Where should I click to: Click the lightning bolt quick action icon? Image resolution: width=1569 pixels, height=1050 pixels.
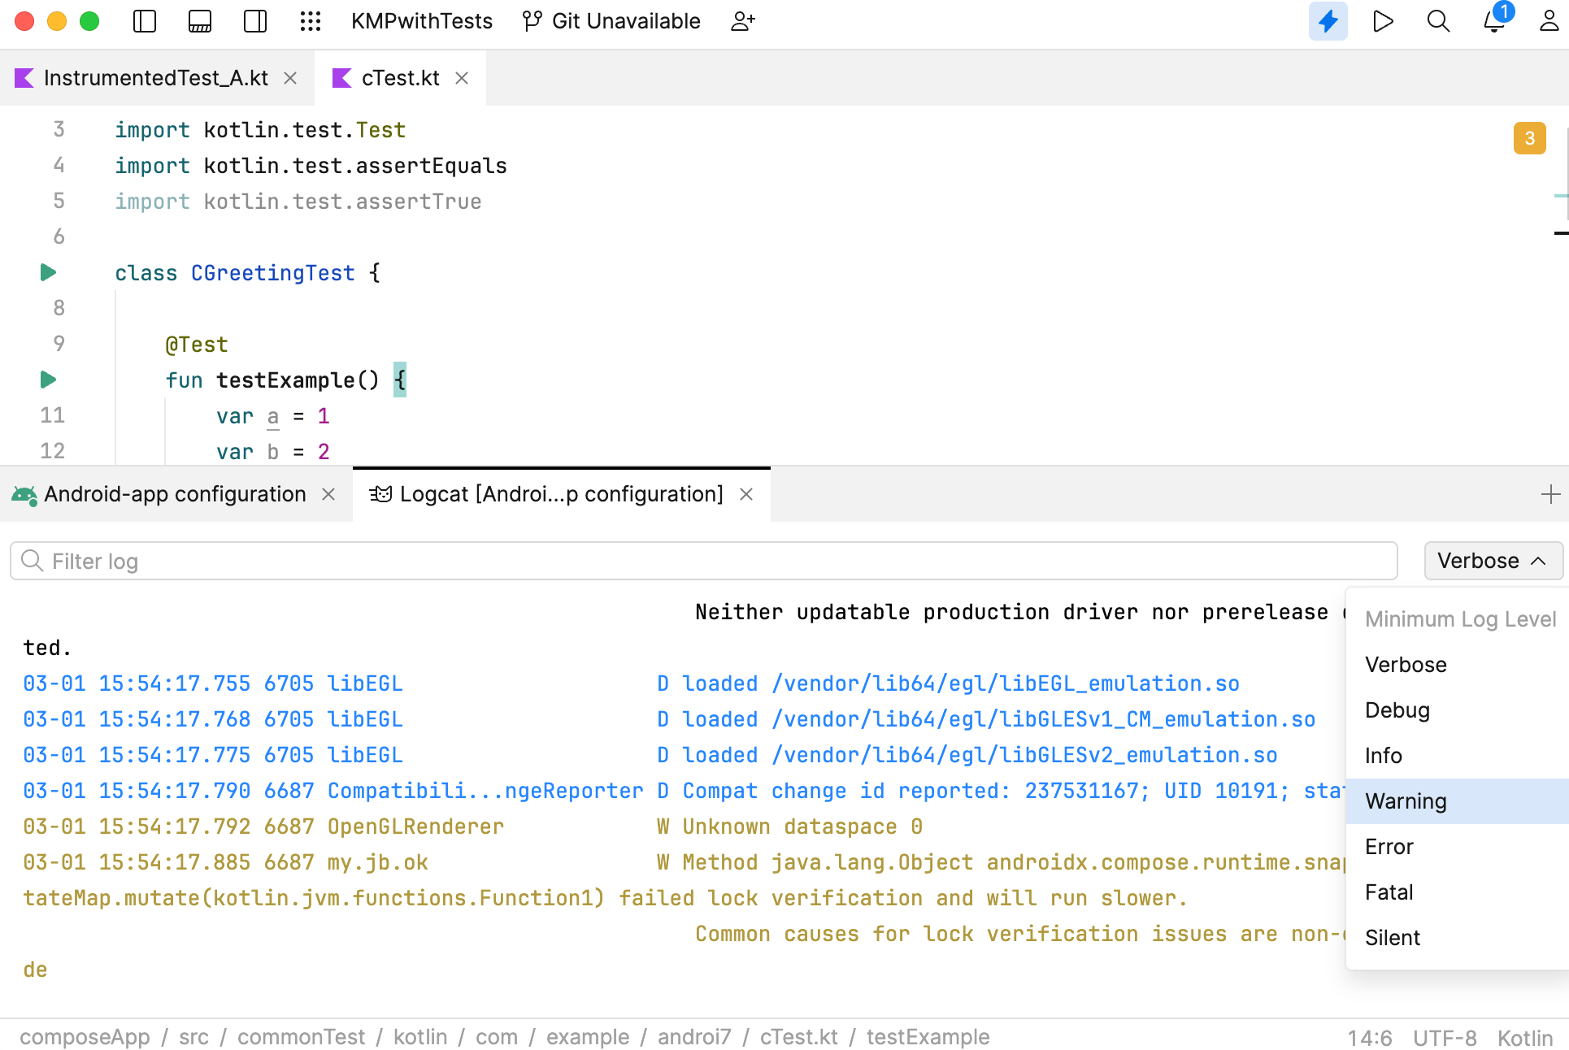click(x=1328, y=21)
